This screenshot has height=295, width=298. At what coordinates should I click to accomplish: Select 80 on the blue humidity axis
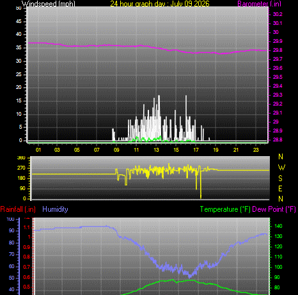(12, 243)
